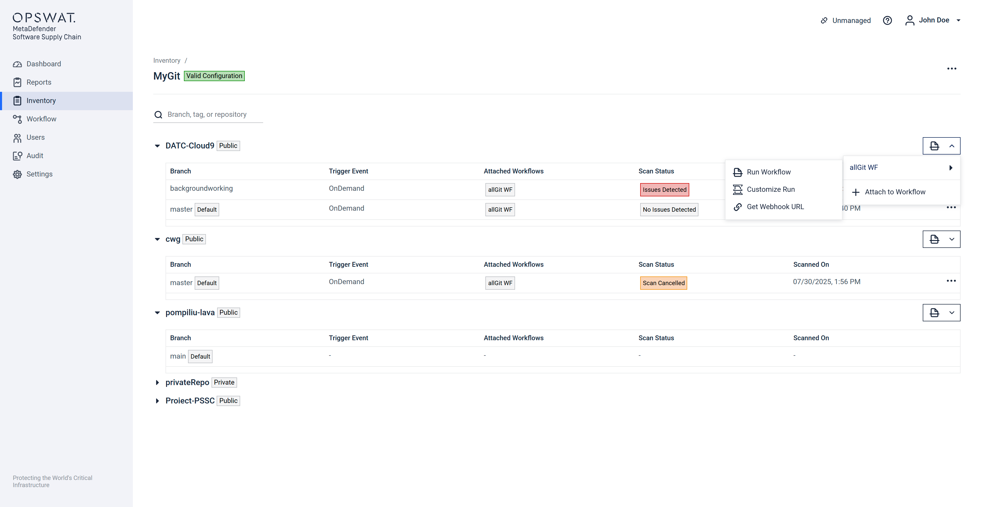Open help via question mark icon
981x507 pixels.
(x=887, y=20)
